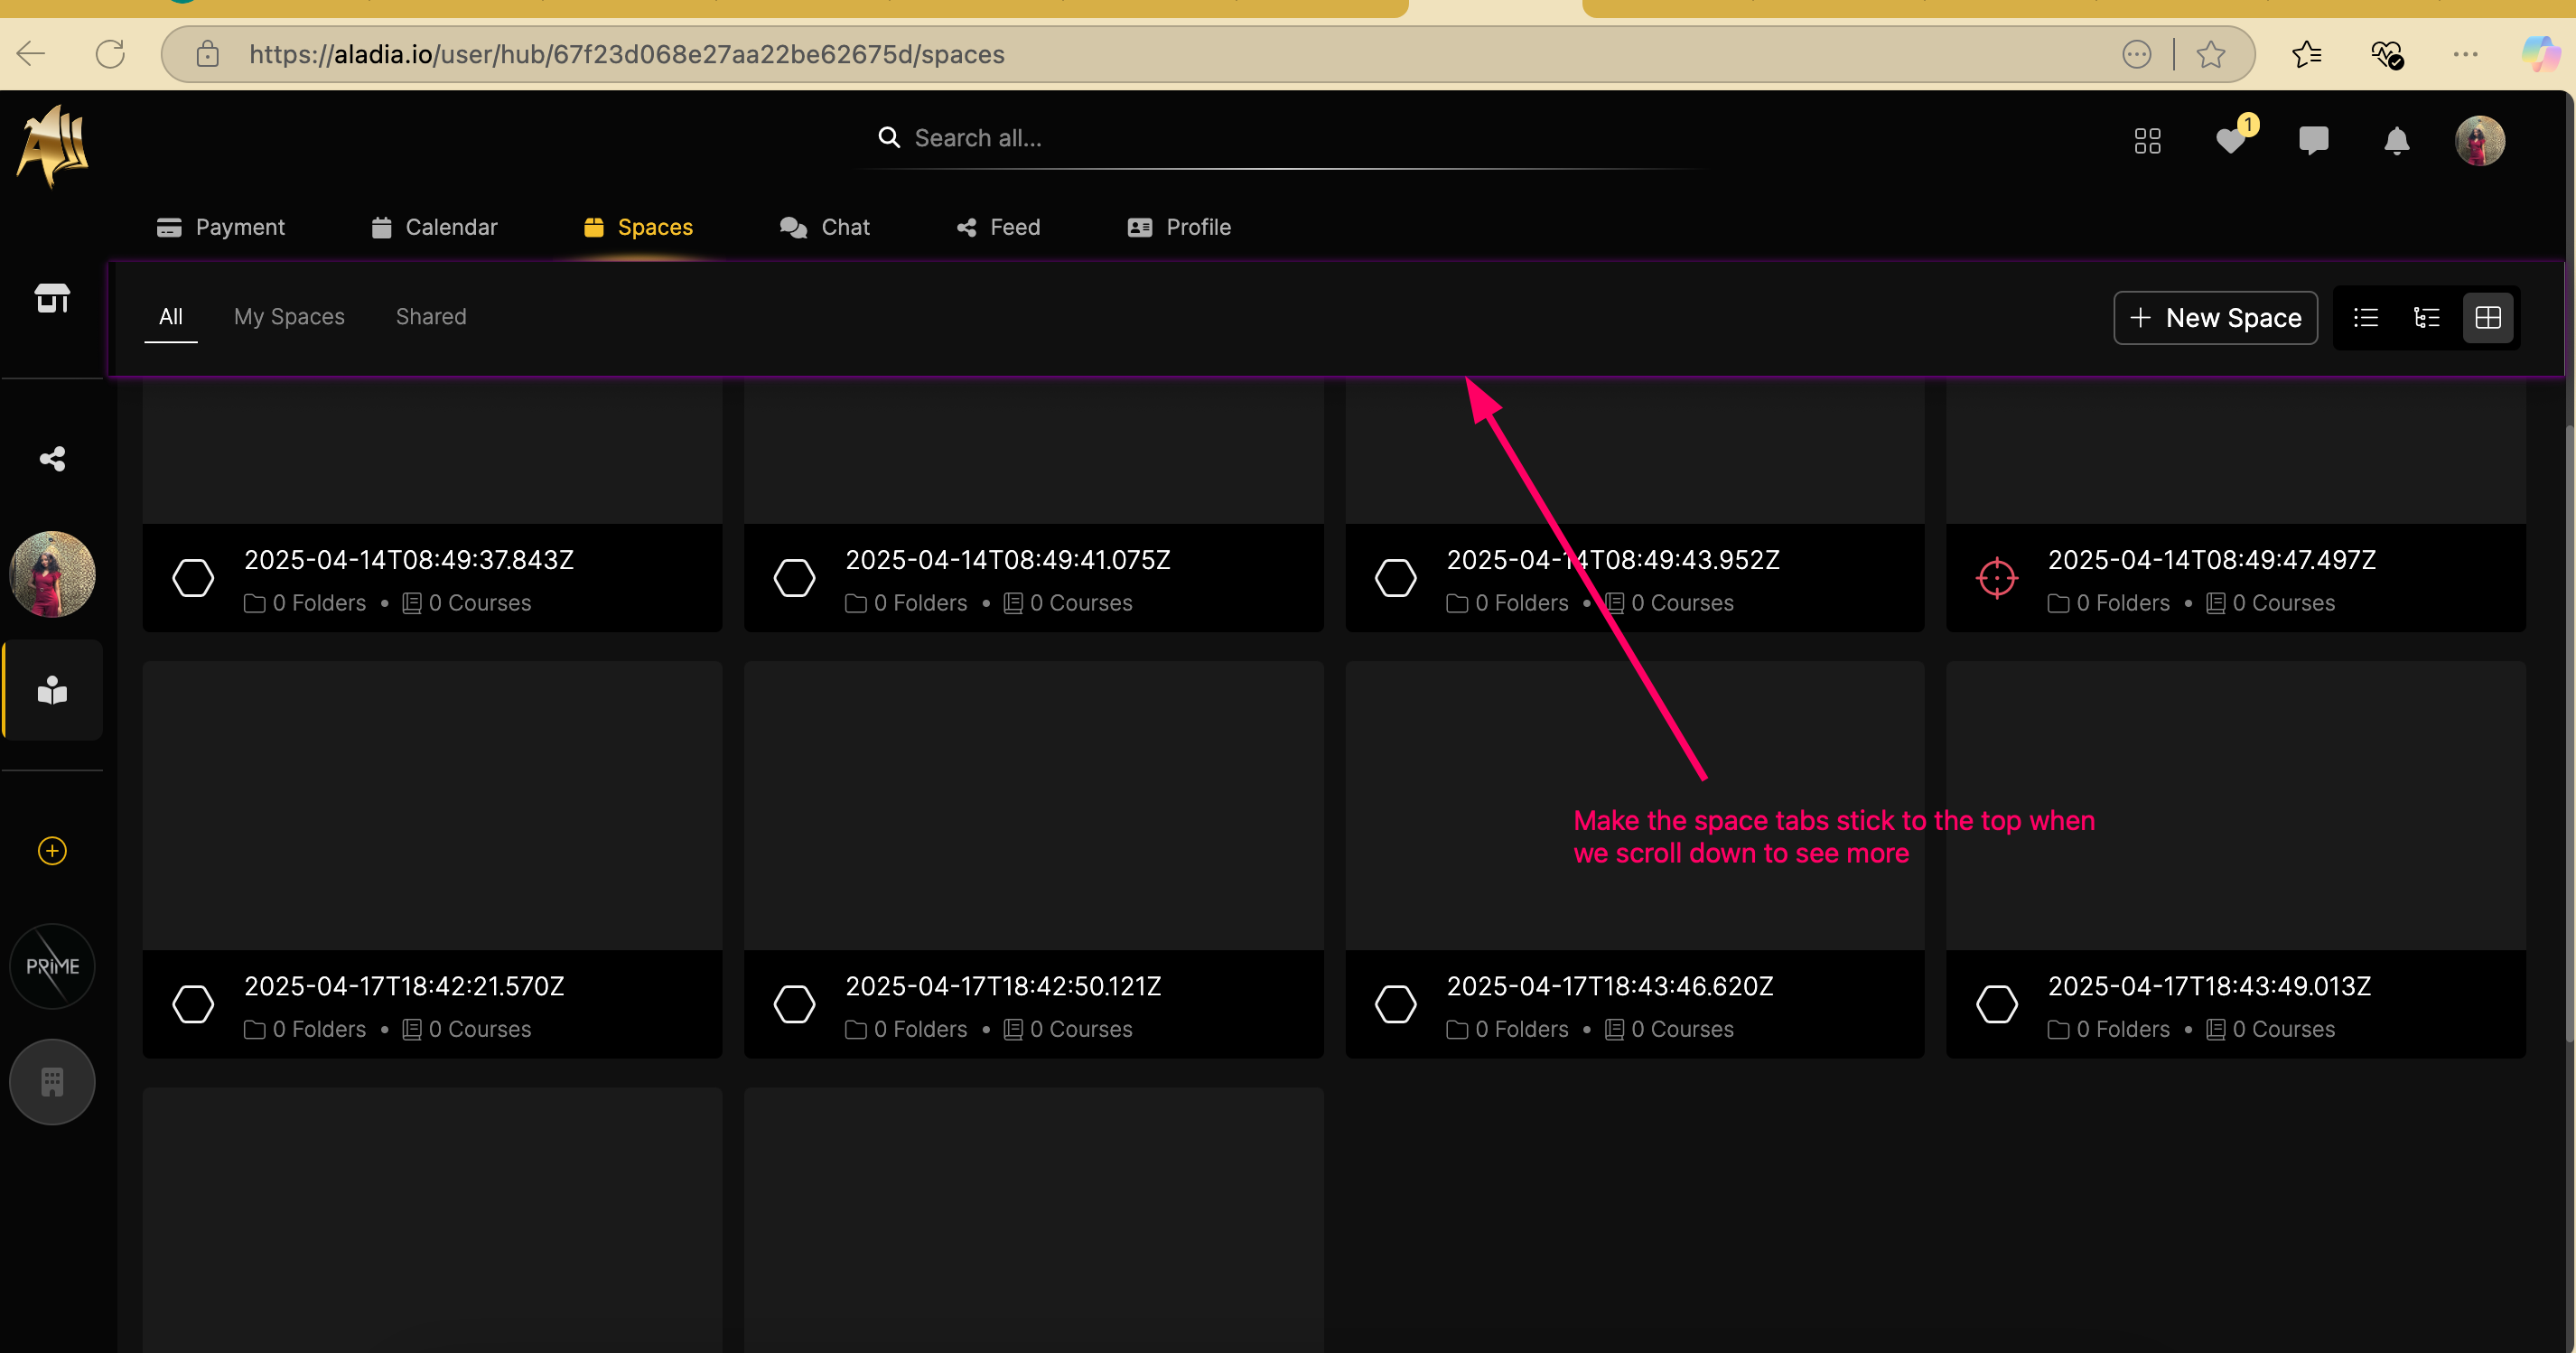Viewport: 2576px width, 1353px height.
Task: Open the space titled 2025-04-17T18:42:50.121Z
Action: click(1003, 986)
